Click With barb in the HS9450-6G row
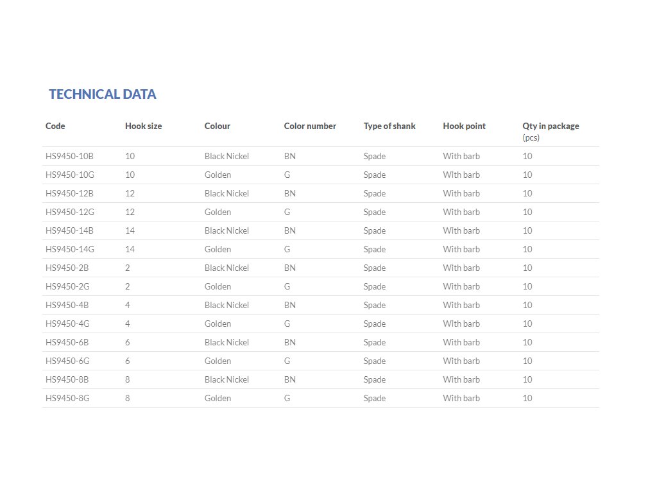This screenshot has height=493, width=657. point(461,361)
